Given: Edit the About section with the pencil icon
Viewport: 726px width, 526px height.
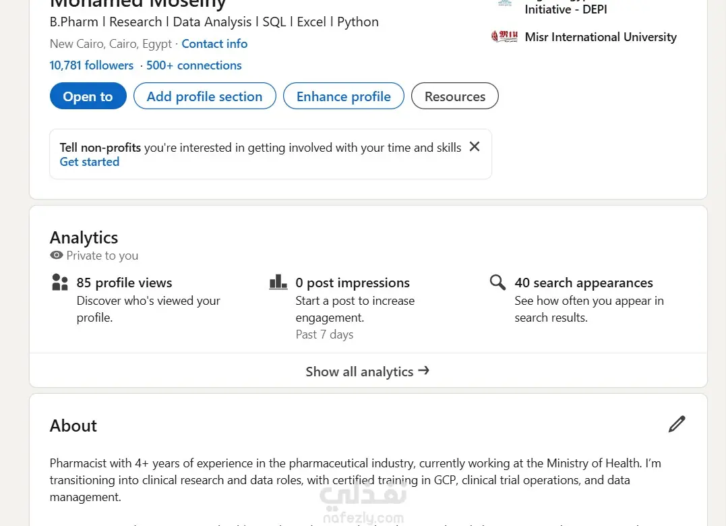Looking at the screenshot, I should pos(677,423).
